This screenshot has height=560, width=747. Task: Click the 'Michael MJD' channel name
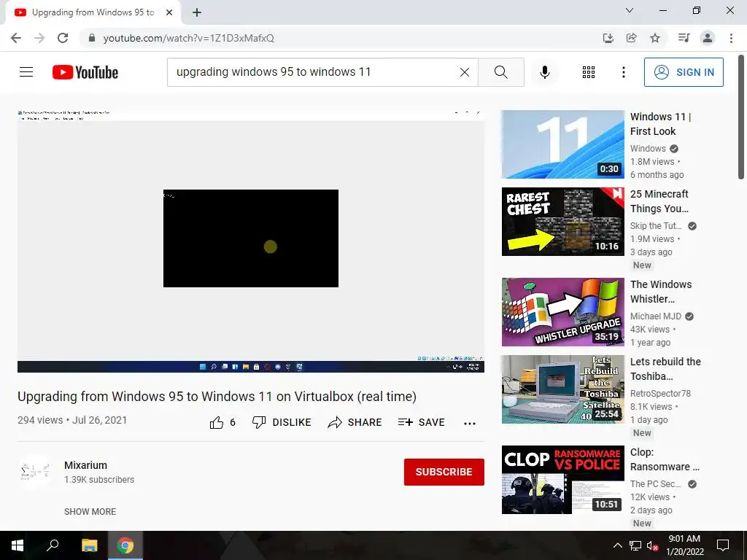656,316
